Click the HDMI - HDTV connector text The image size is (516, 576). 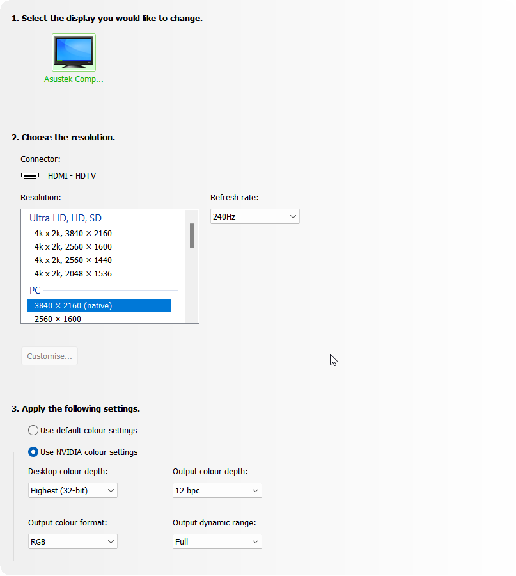coord(72,176)
